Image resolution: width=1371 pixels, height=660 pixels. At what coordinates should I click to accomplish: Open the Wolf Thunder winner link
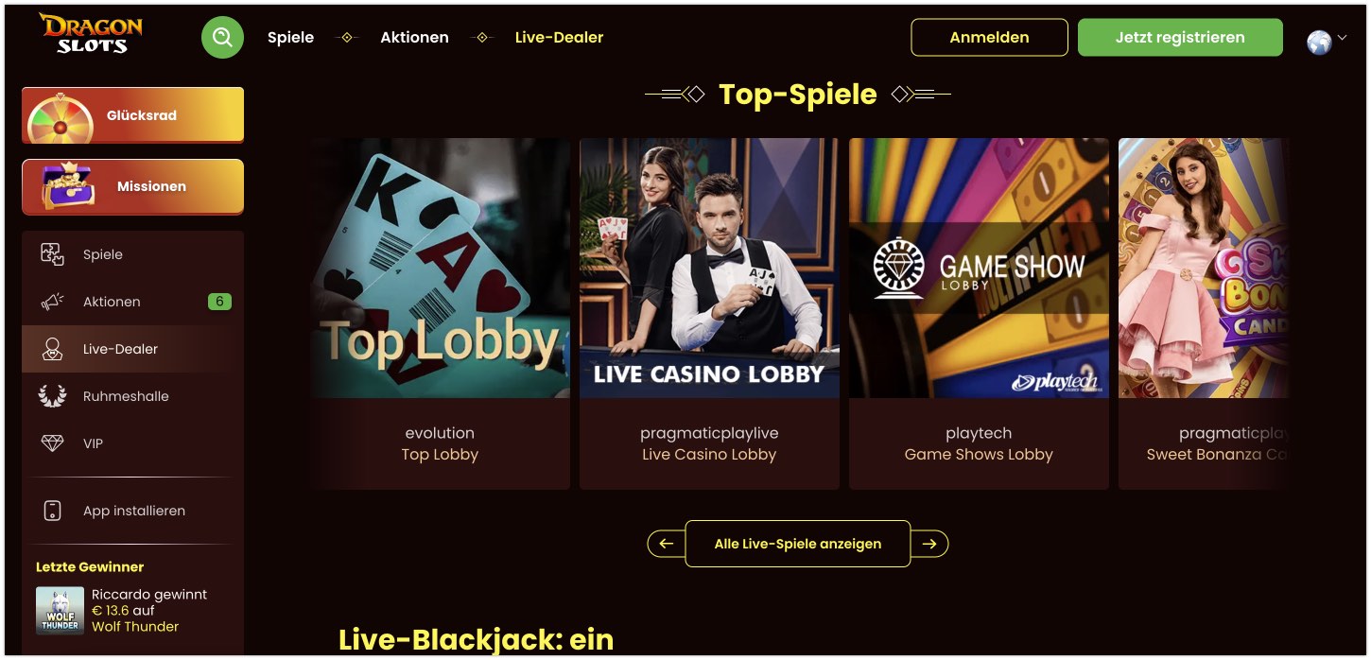coord(135,626)
